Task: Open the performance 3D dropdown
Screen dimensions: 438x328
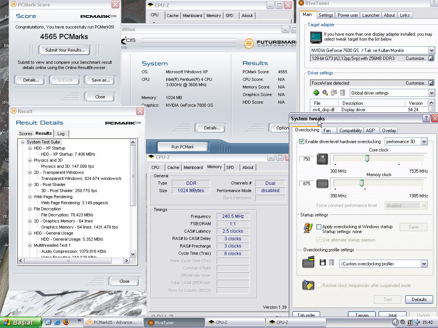Action: pos(424,141)
